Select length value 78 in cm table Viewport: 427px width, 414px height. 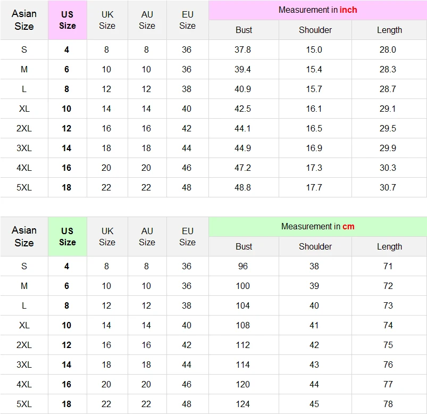(388, 404)
